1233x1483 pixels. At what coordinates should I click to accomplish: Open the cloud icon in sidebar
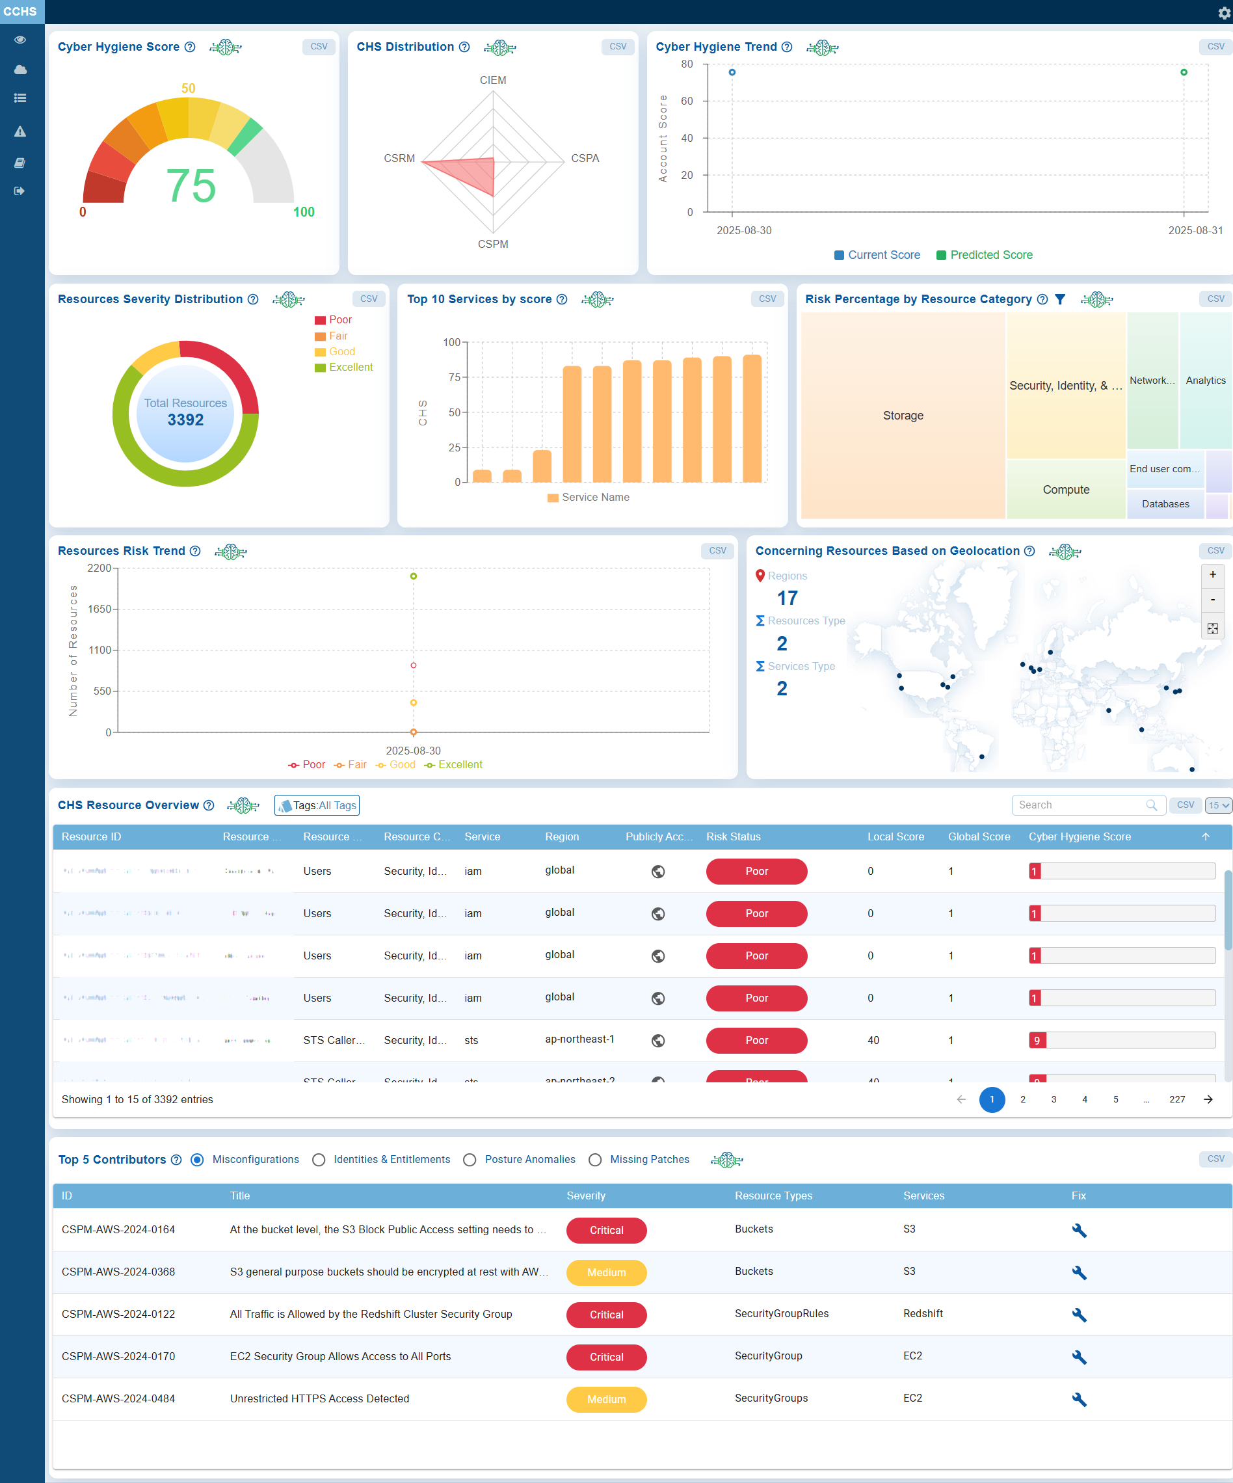coord(20,69)
